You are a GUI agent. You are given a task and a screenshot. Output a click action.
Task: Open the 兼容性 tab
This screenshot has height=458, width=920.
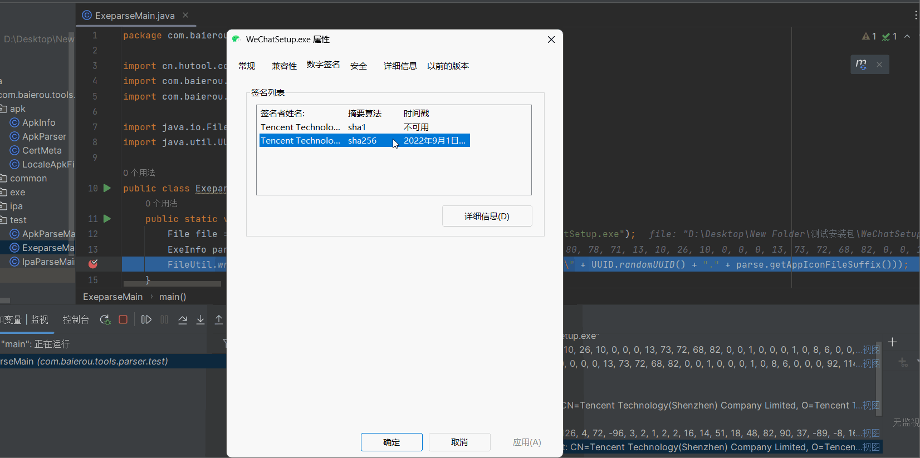284,66
